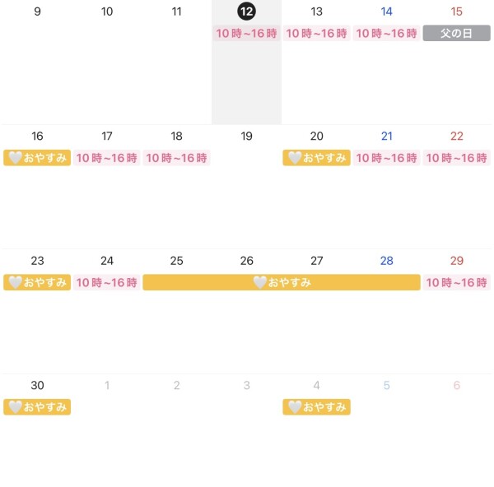
Task: Open the 10時~16時 event on the 24th
Action: [107, 282]
